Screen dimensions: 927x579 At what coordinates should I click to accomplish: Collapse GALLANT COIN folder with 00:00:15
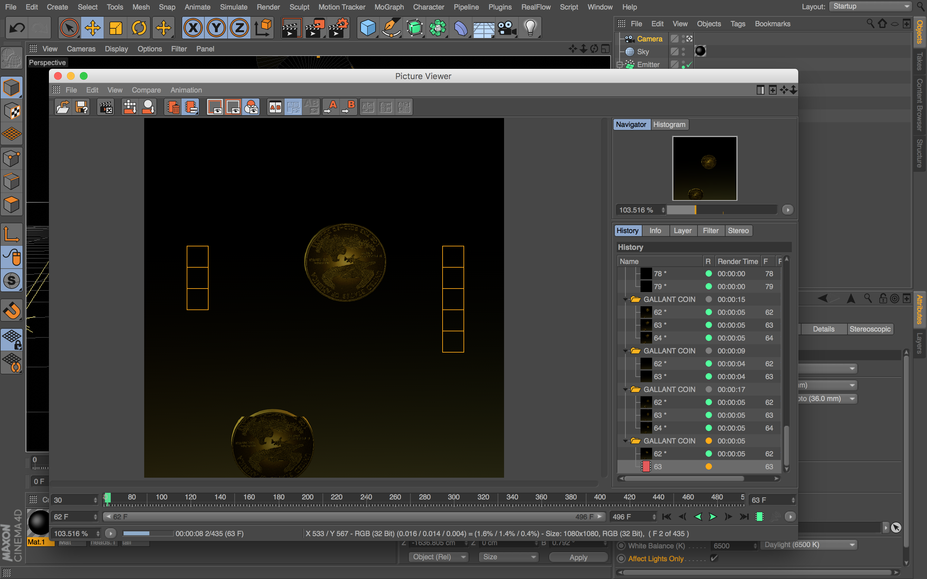625,299
